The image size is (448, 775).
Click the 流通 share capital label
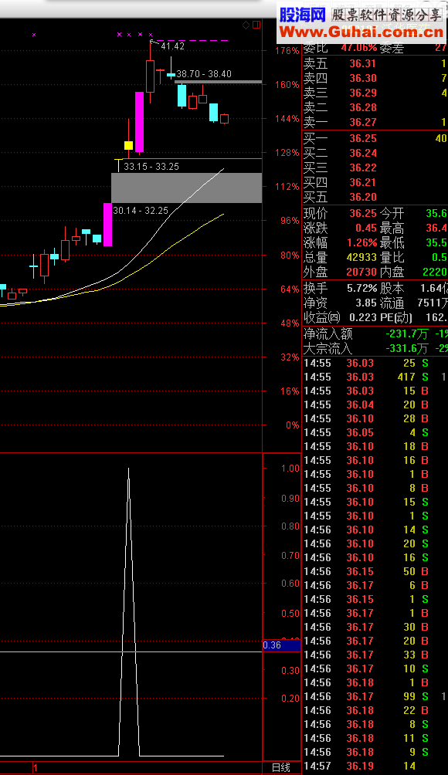[392, 303]
